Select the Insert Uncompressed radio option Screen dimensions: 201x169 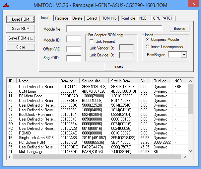(147, 46)
